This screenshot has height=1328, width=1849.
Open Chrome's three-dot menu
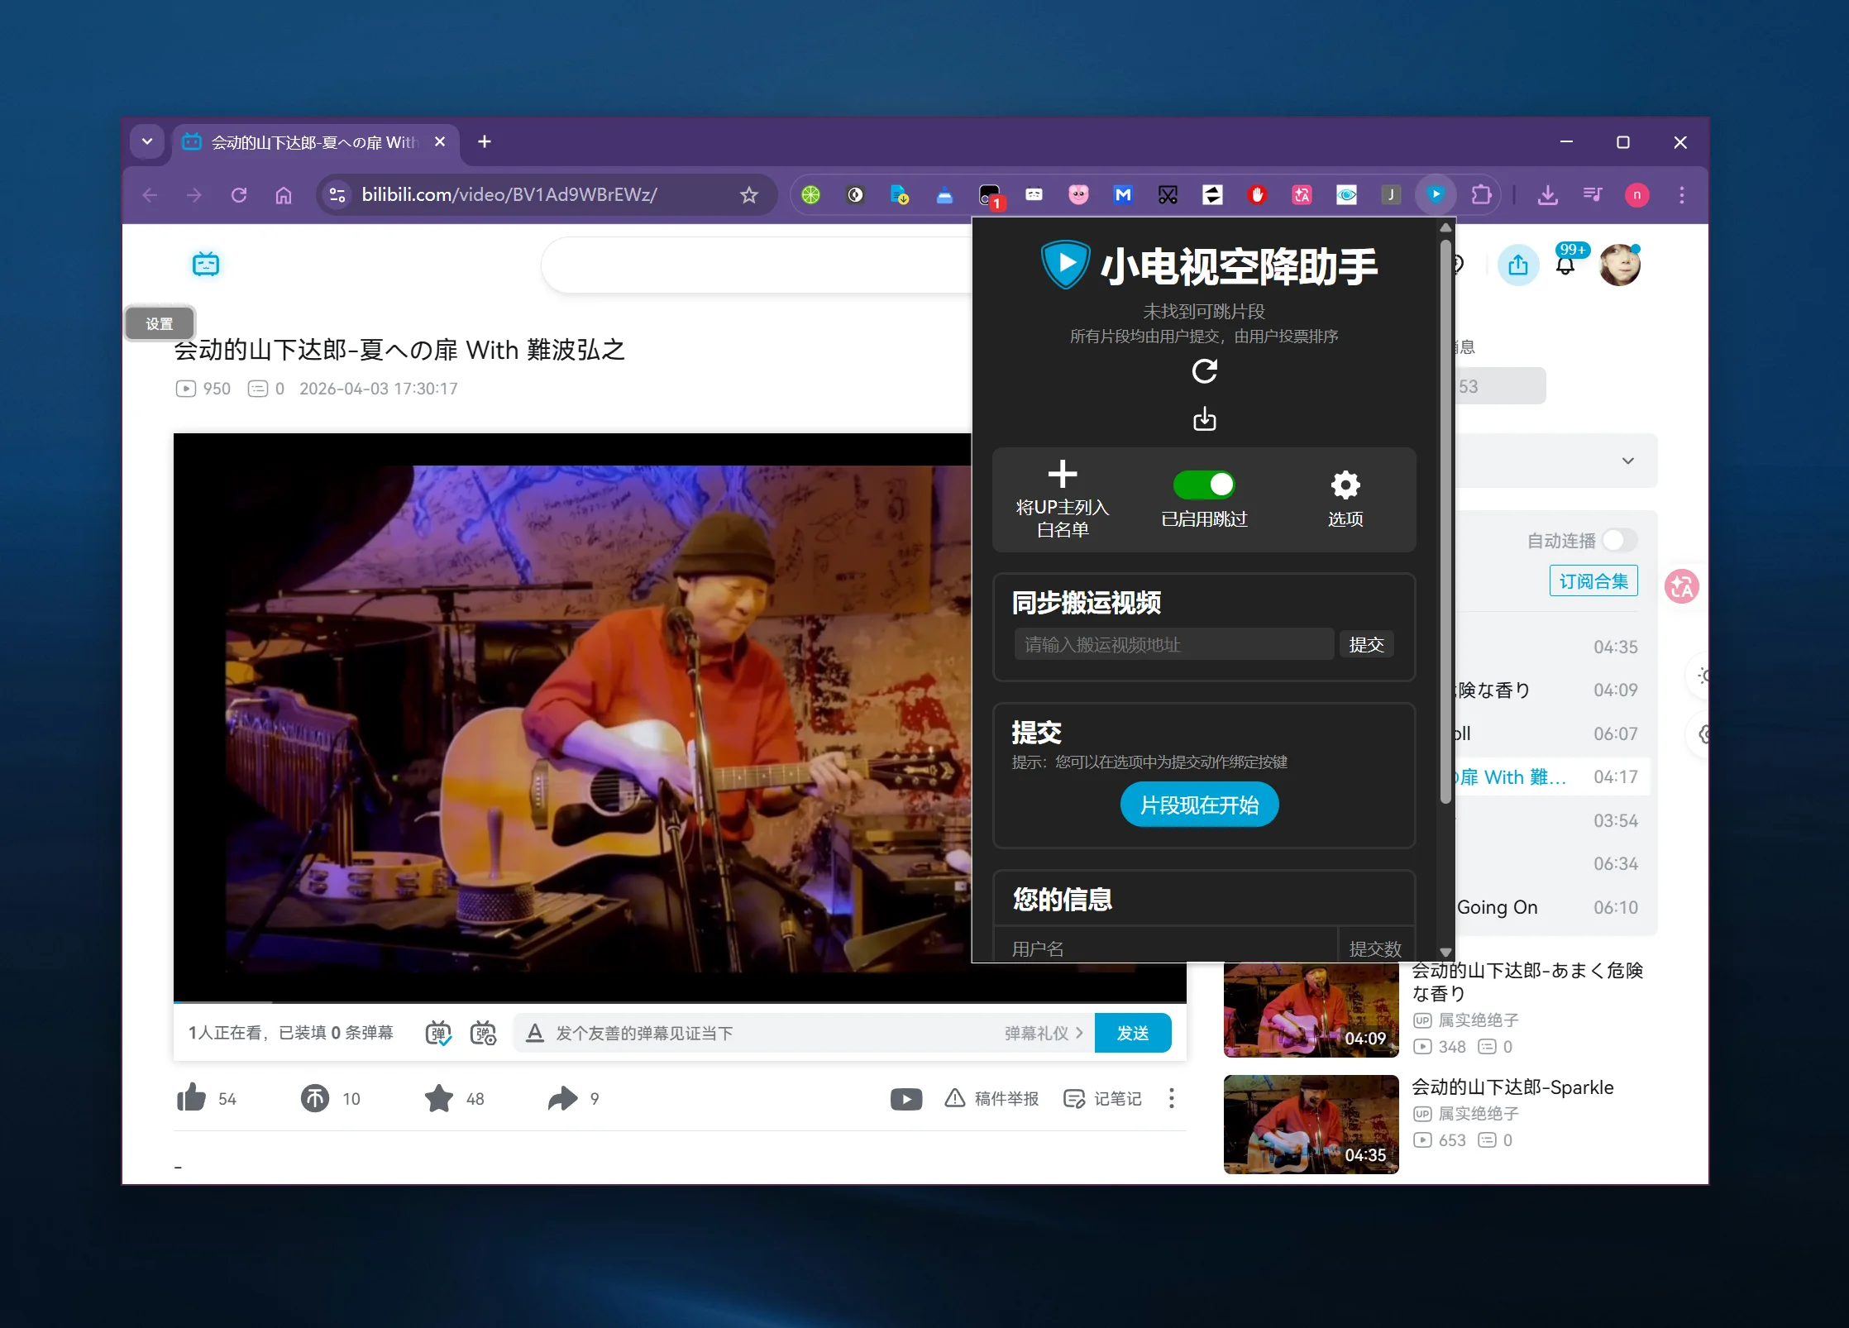(x=1680, y=194)
